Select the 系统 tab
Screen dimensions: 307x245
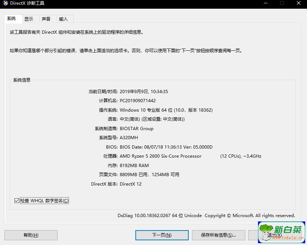[13, 18]
